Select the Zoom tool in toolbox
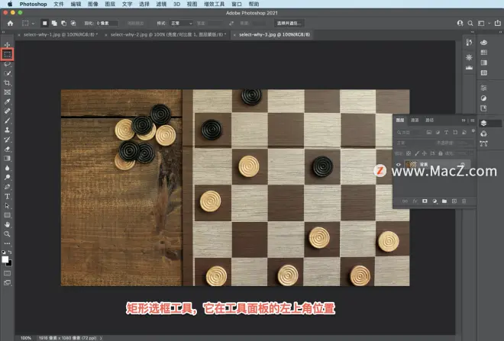Screen dimensions: 504x341 tap(7, 234)
